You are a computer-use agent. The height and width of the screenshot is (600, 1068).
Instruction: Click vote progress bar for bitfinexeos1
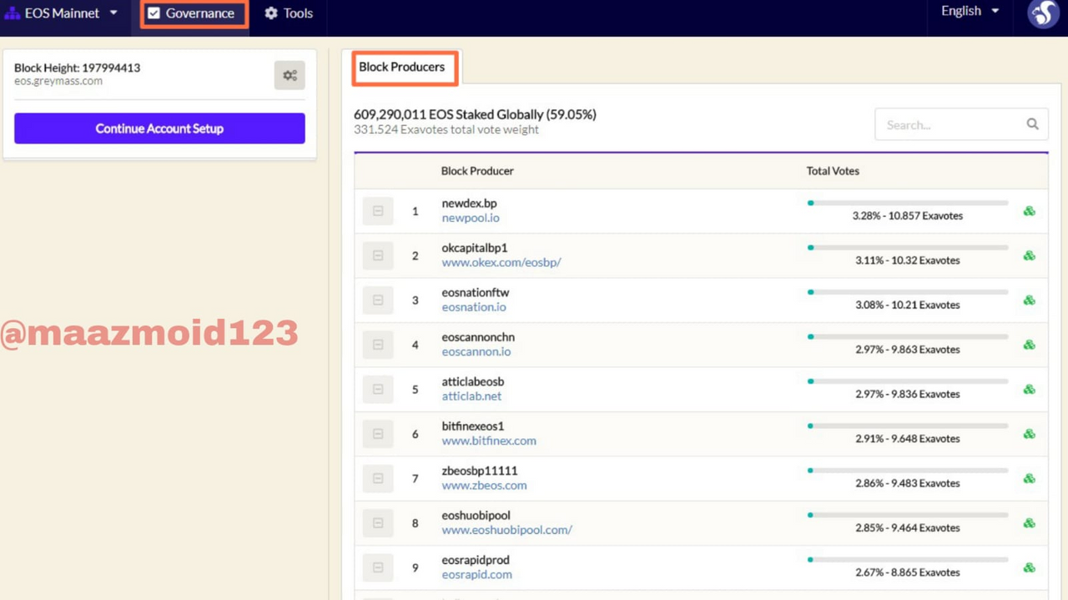908,426
